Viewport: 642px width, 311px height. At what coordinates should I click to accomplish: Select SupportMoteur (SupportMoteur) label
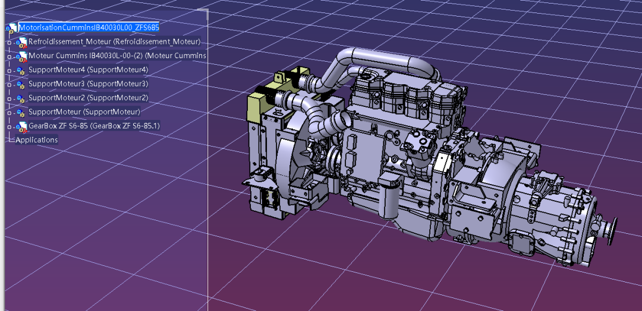[x=84, y=112]
